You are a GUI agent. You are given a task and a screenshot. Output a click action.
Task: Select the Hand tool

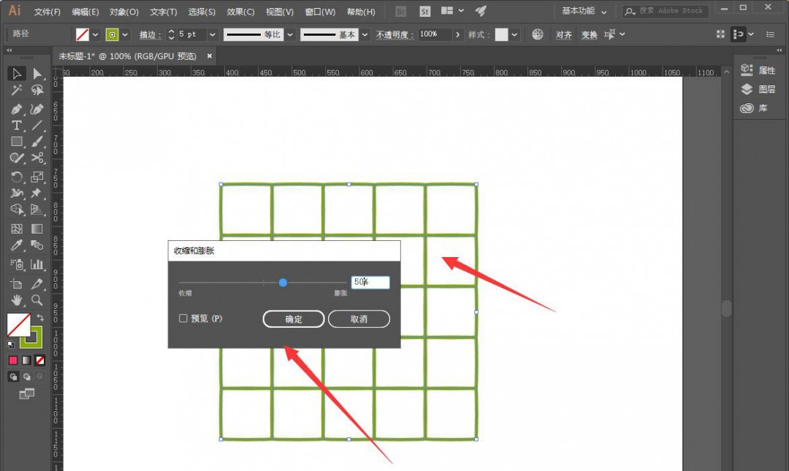click(17, 300)
